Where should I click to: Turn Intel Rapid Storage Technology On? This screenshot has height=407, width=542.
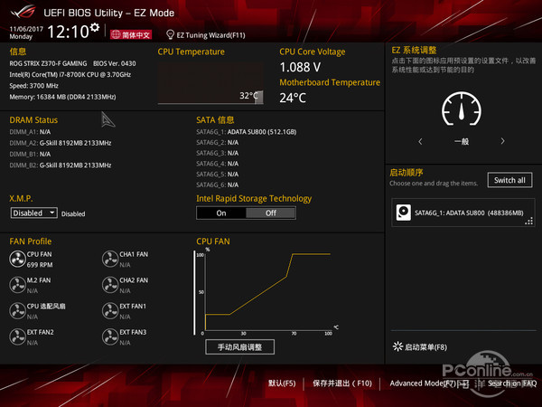[x=221, y=213]
